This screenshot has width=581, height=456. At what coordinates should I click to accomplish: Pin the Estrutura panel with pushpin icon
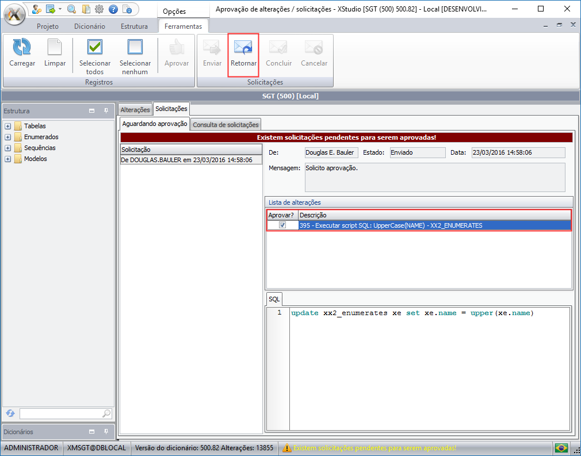(106, 111)
